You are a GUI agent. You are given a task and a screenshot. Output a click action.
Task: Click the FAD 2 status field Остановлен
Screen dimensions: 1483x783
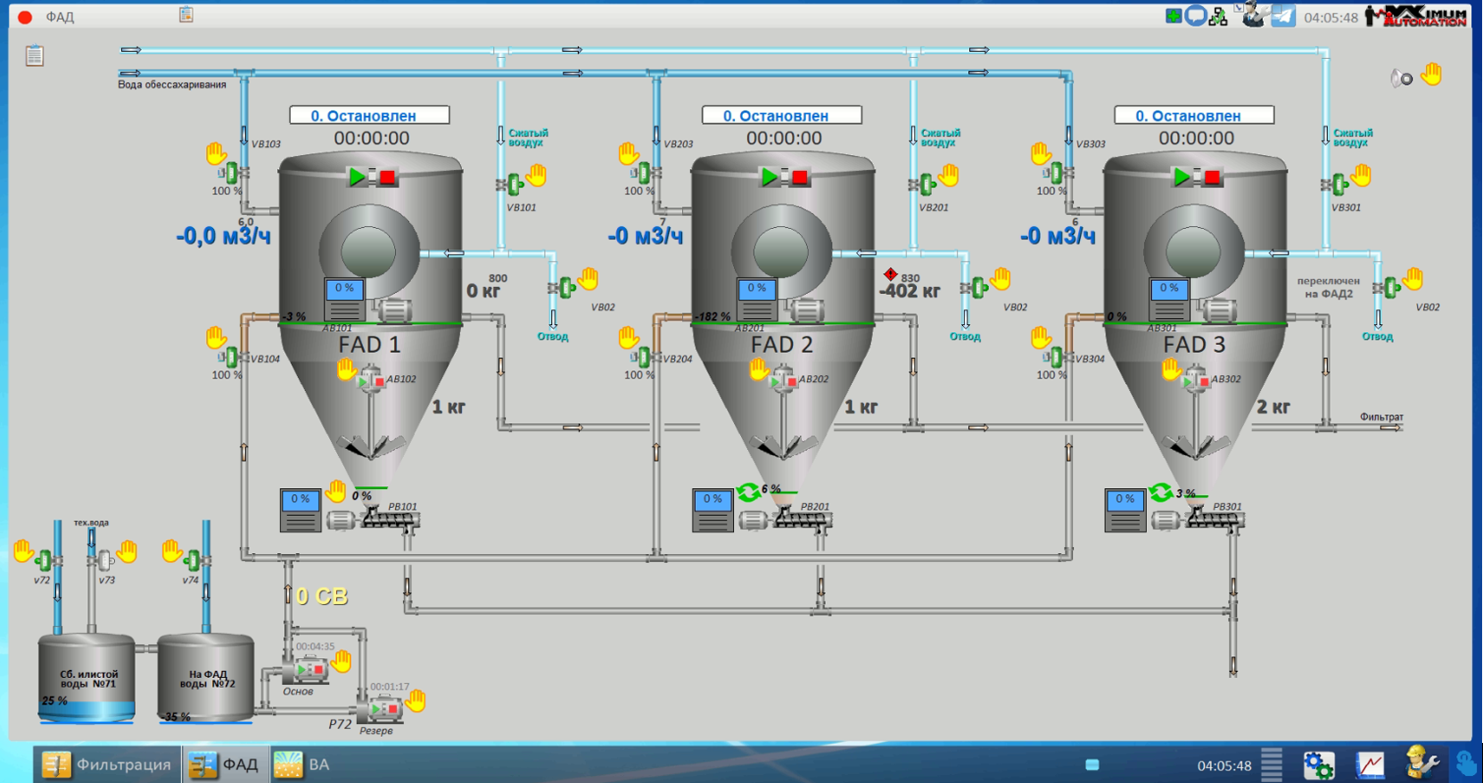coord(782,115)
